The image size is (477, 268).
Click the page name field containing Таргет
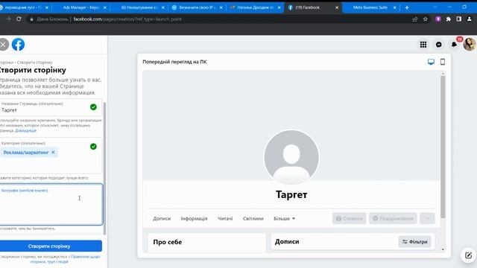point(51,107)
